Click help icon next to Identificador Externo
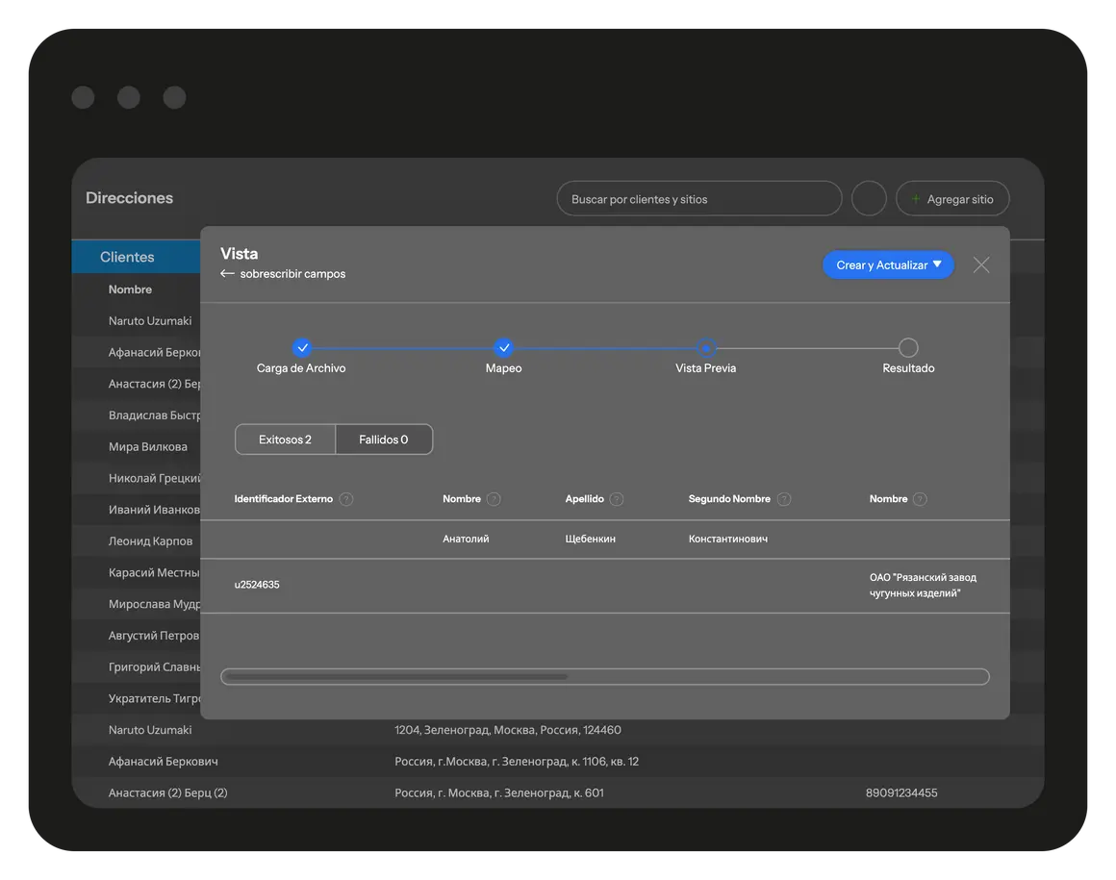 [346, 499]
